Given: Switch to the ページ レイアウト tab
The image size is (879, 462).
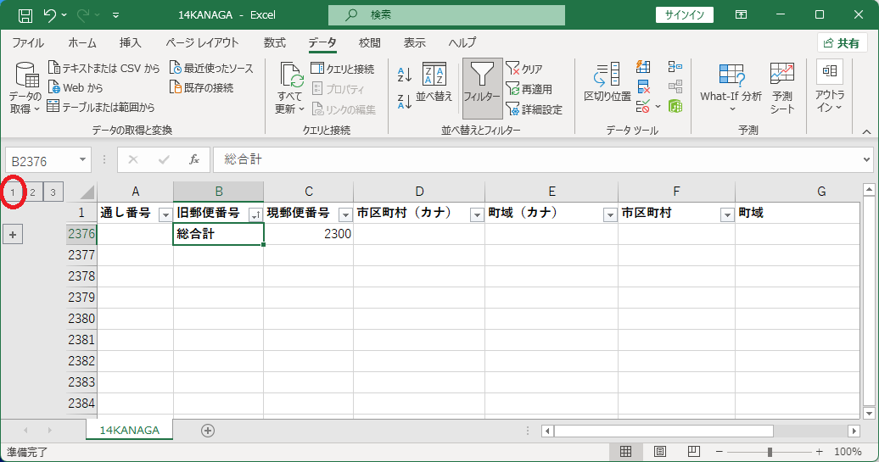Looking at the screenshot, I should pyautogui.click(x=202, y=42).
